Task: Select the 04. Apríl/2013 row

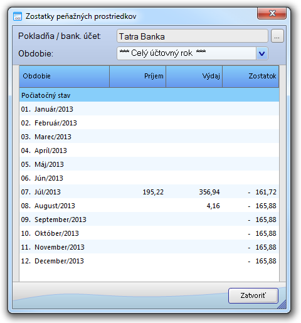Action: pyautogui.click(x=149, y=151)
